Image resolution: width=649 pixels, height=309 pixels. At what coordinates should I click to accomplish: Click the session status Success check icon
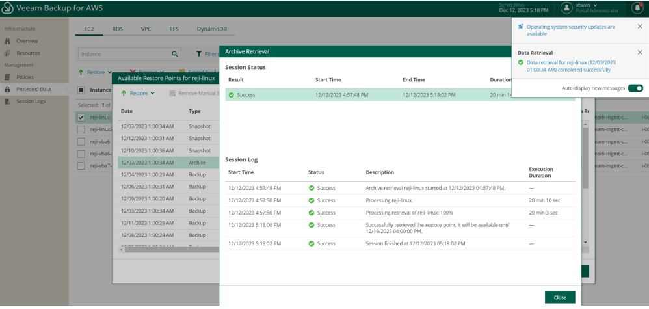tap(231, 95)
